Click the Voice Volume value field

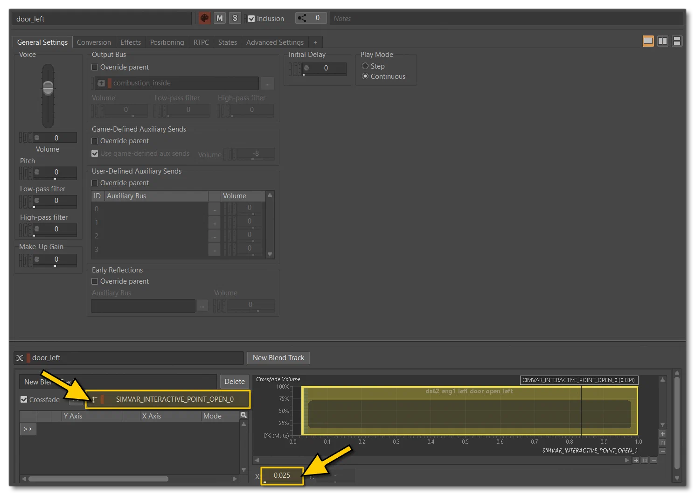pyautogui.click(x=56, y=138)
